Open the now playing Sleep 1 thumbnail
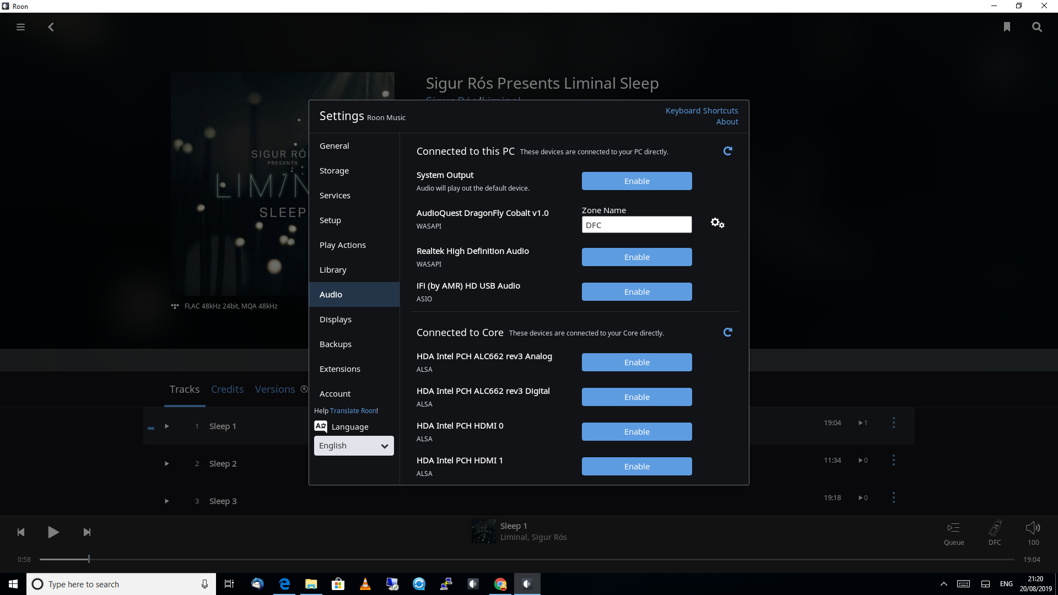This screenshot has width=1058, height=595. pos(484,532)
